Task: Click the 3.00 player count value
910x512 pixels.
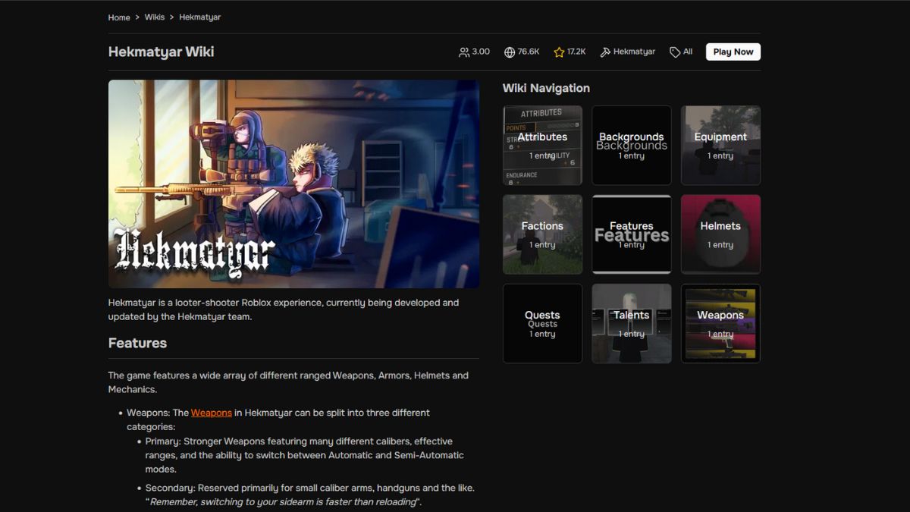Action: pyautogui.click(x=481, y=52)
